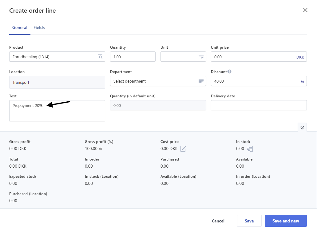Close the Create order line dialog
This screenshot has width=317, height=232.
tap(305, 10)
